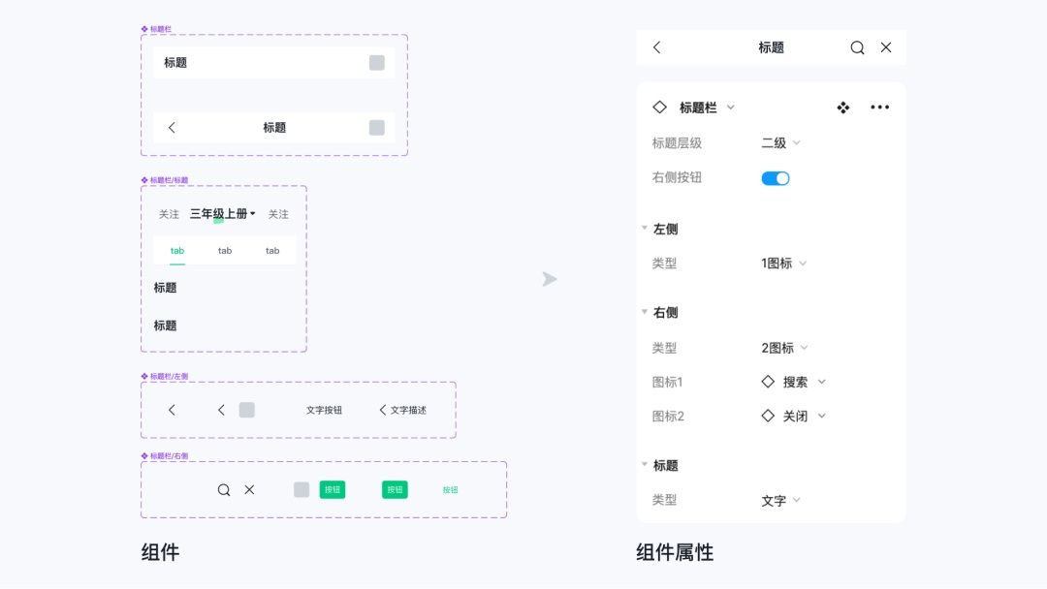This screenshot has width=1047, height=589.
Task: Open the three-dots more menu in properties
Action: pyautogui.click(x=880, y=108)
